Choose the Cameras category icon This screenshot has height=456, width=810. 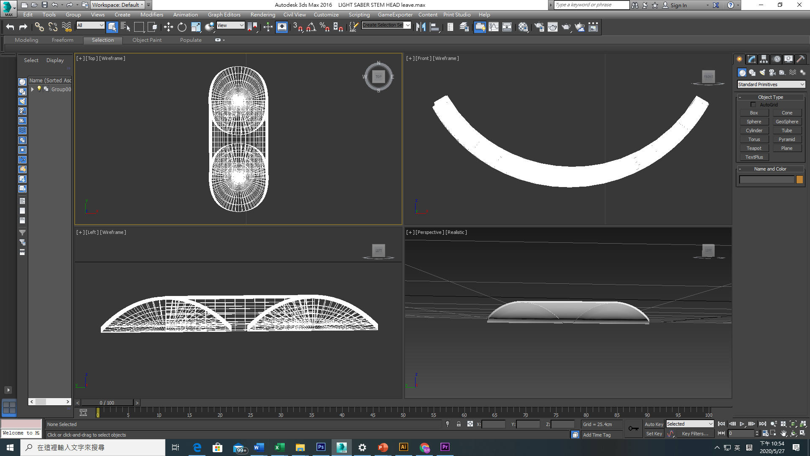tap(772, 73)
